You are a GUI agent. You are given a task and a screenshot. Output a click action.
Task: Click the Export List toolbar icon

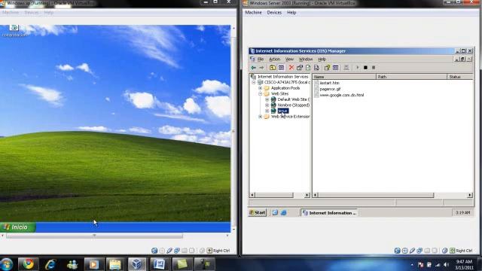tap(316, 68)
